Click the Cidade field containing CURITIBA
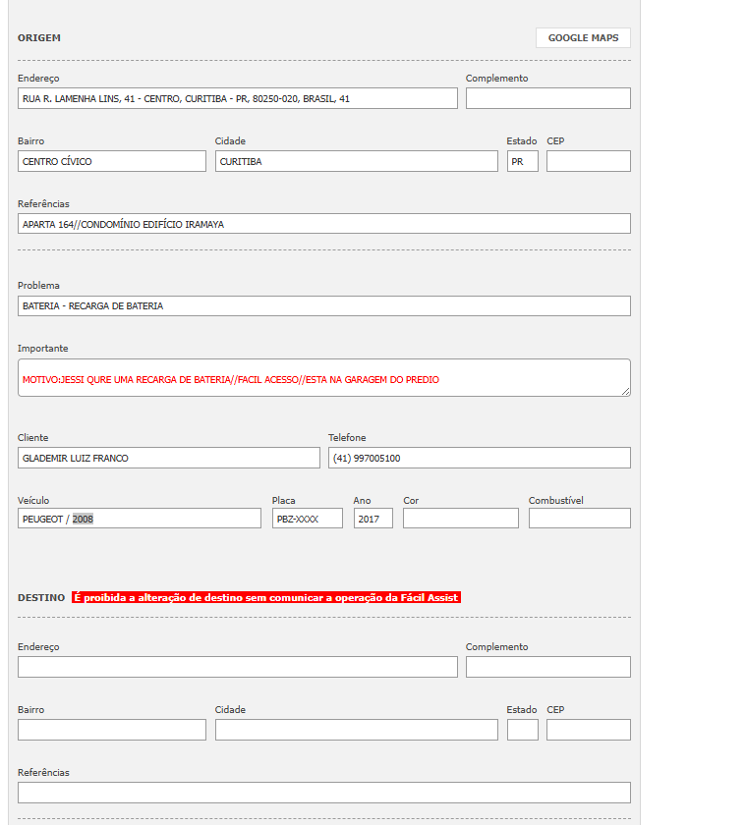 pyautogui.click(x=357, y=161)
